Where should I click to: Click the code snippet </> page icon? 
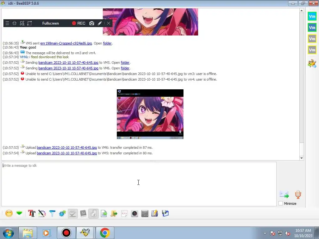(x=124, y=213)
